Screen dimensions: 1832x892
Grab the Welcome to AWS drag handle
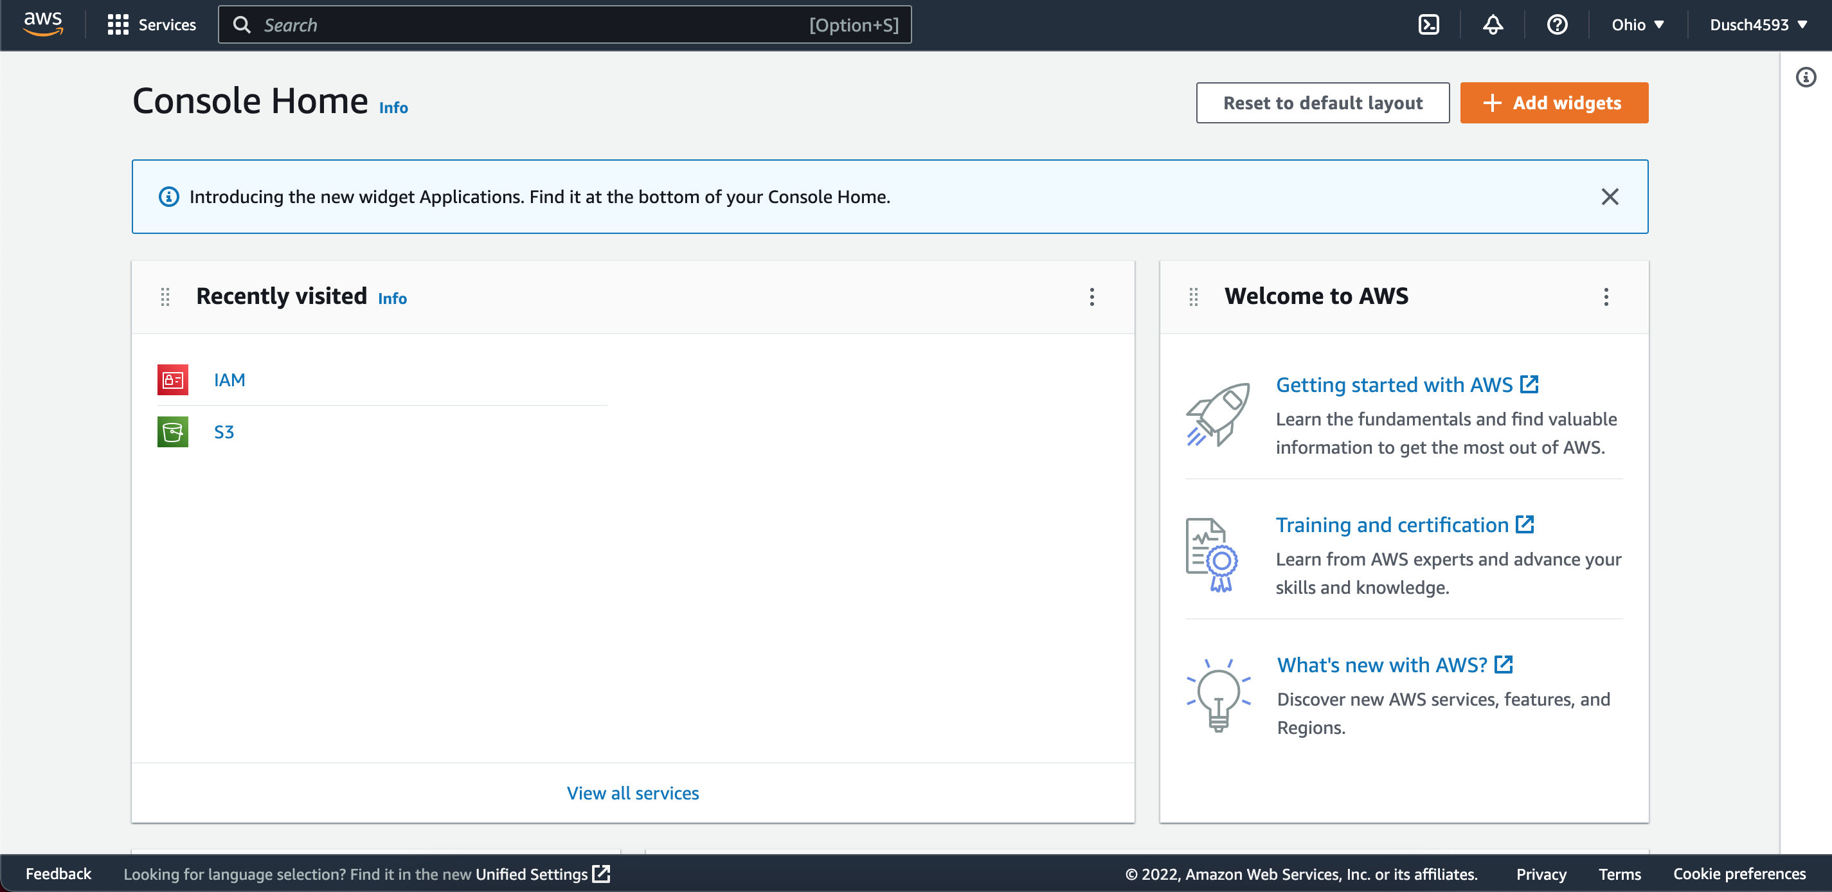point(1193,296)
